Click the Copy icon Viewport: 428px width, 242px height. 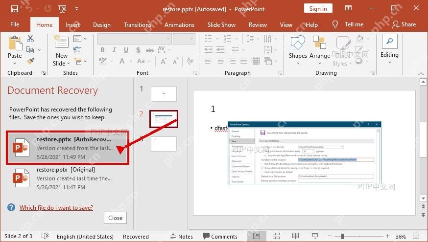[x=30, y=50]
